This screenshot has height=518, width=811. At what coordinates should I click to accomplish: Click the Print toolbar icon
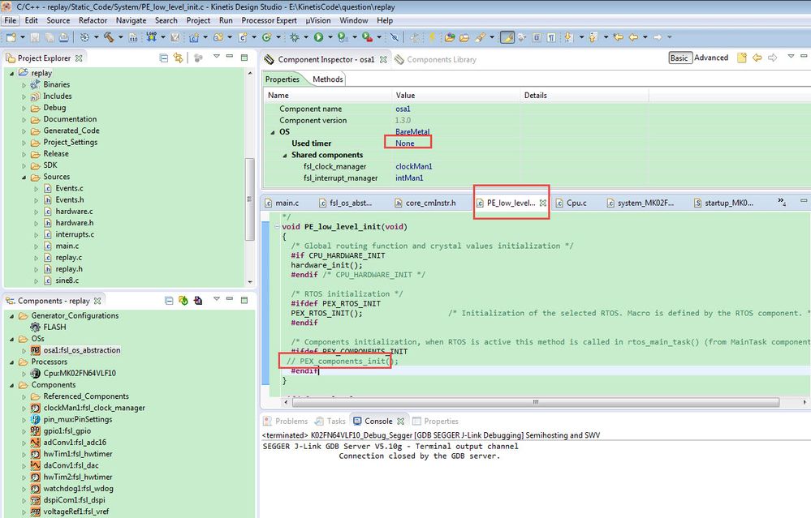(x=63, y=37)
